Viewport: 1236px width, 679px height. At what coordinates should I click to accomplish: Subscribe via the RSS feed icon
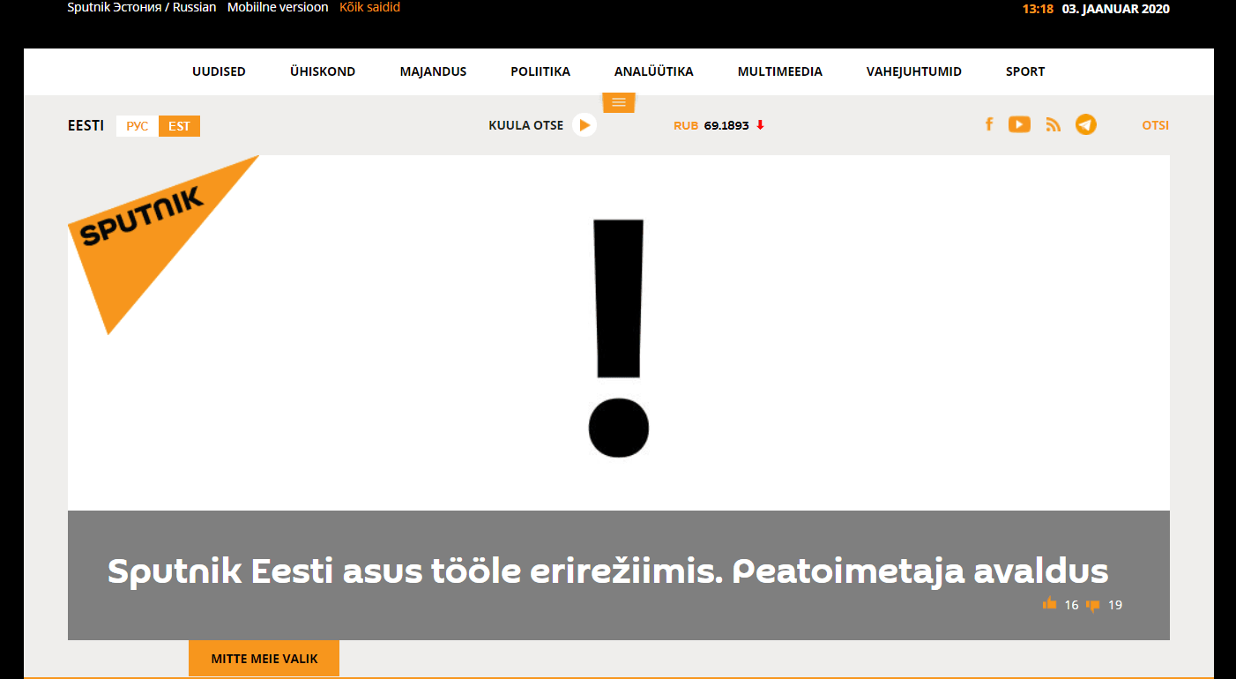[x=1053, y=124]
